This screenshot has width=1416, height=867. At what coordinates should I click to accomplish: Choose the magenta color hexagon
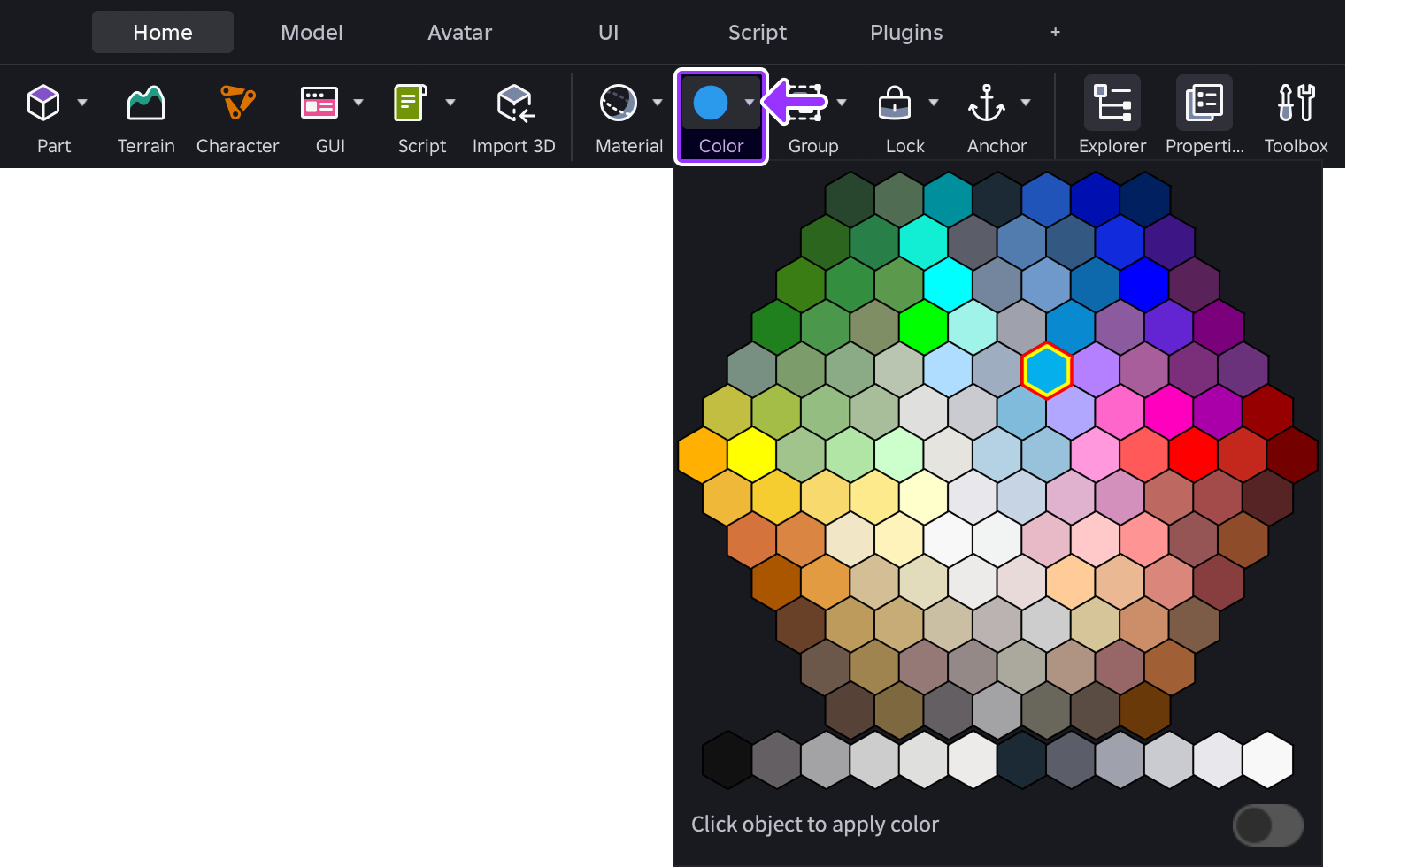pos(1169,412)
